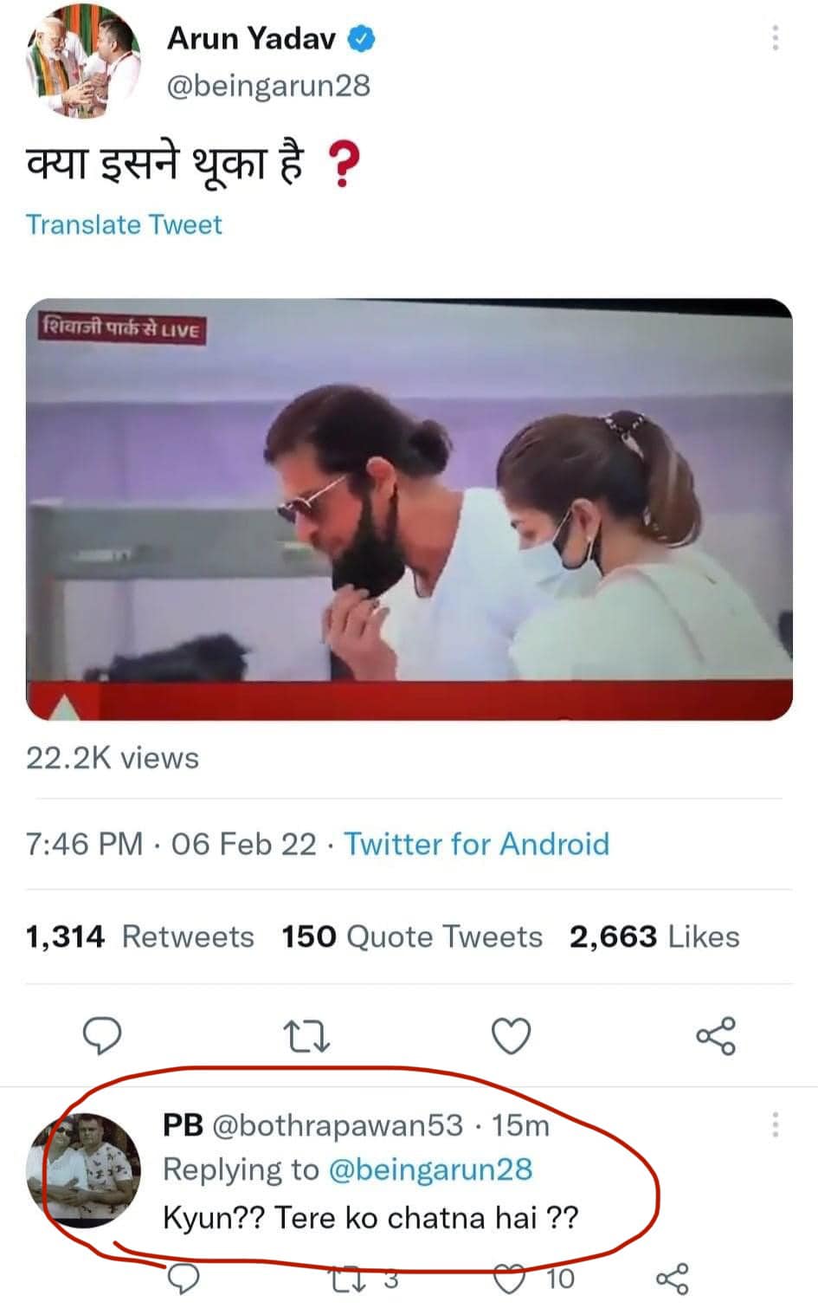Screen dimensions: 818x1315
Task: Tap the Translate Tweet link
Action: [124, 224]
